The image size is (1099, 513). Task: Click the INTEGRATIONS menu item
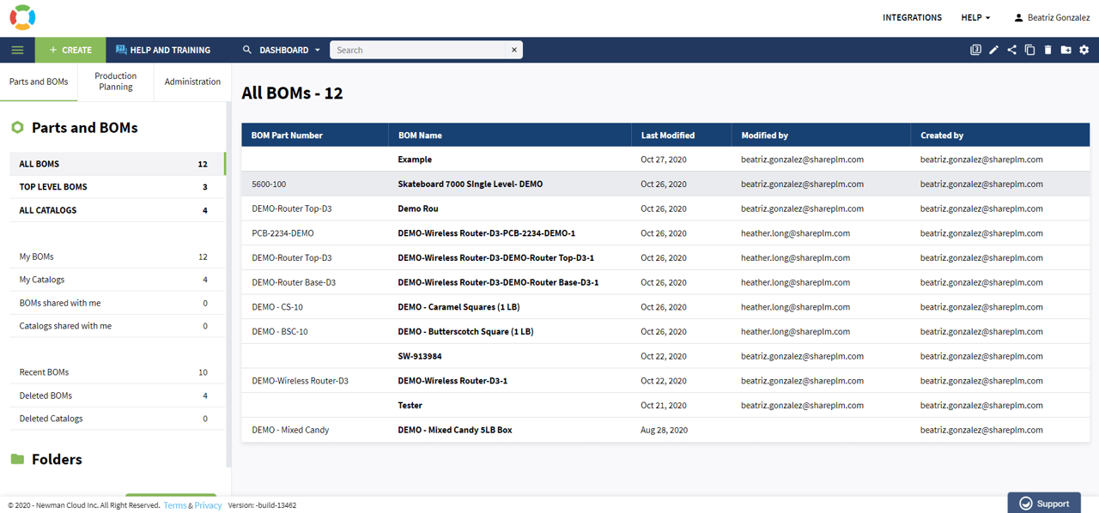(912, 17)
